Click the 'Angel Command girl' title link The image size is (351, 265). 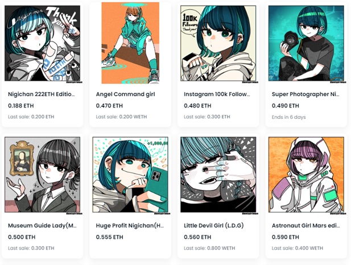coord(125,94)
